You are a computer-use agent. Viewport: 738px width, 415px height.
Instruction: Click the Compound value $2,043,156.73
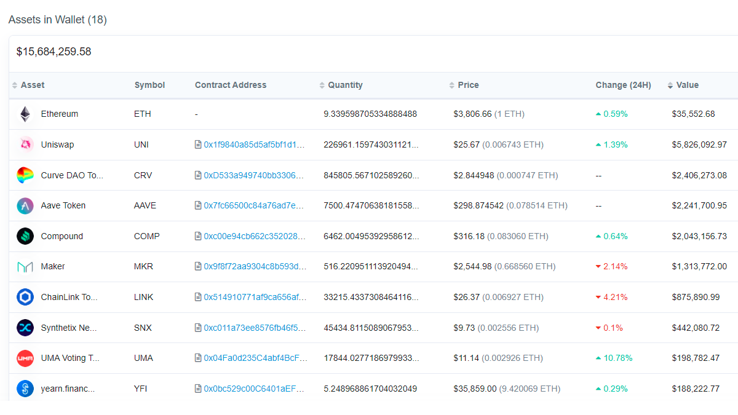pos(699,236)
